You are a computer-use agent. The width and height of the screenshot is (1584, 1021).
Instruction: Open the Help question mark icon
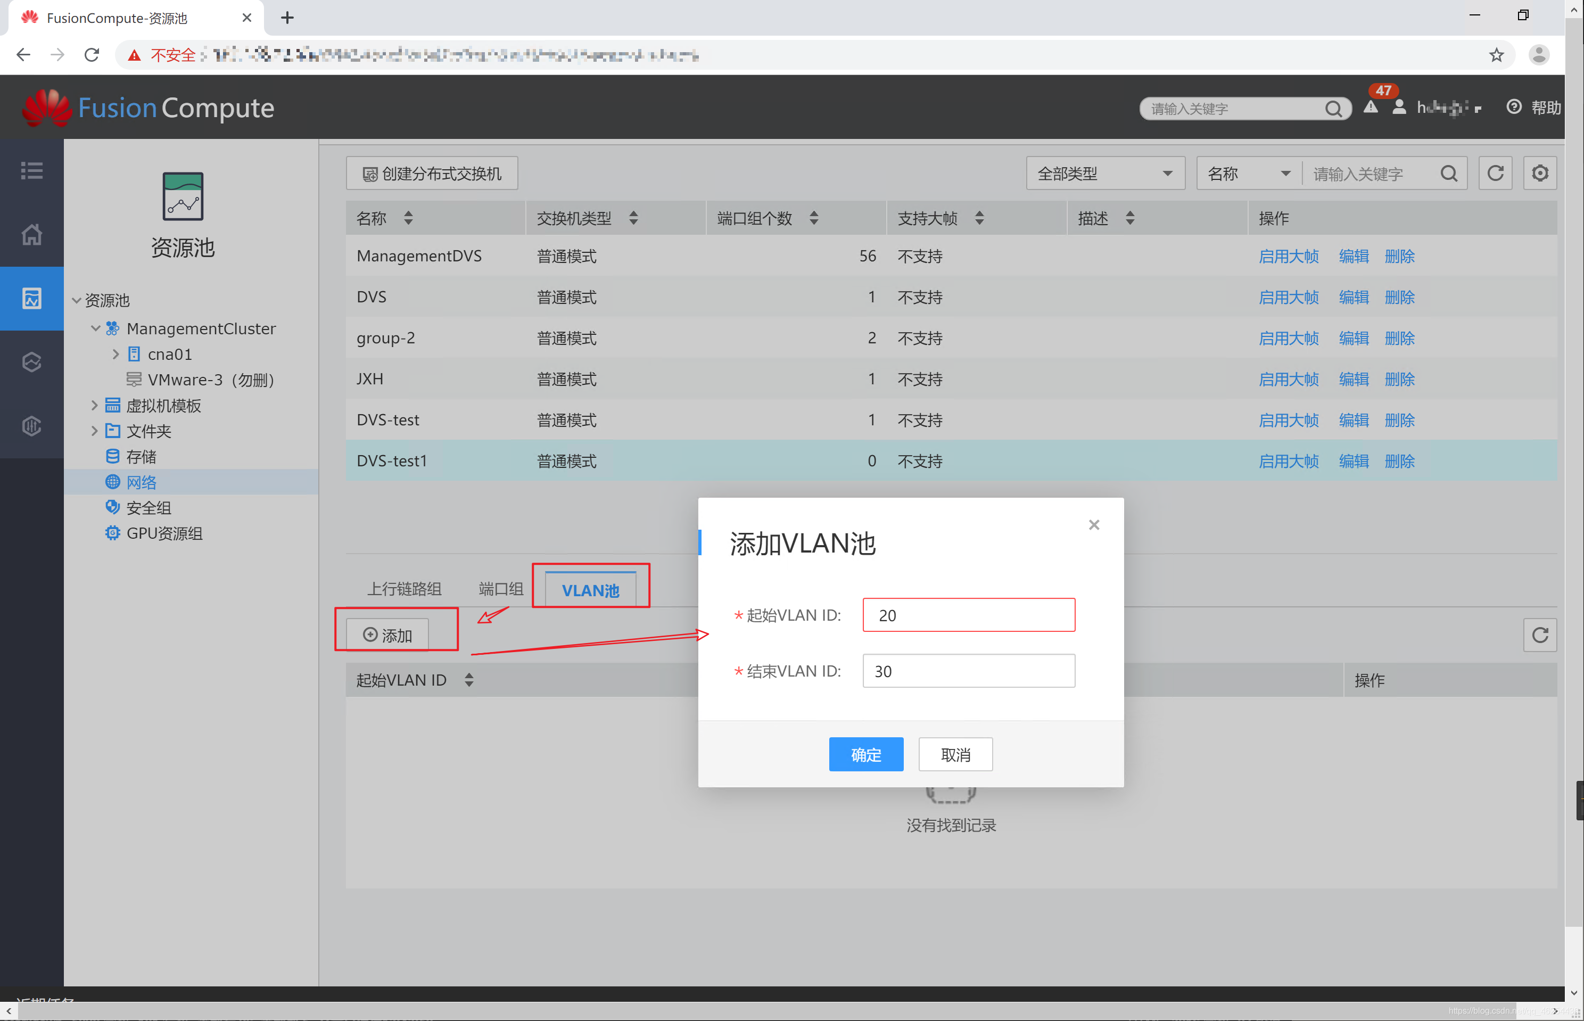1514,107
